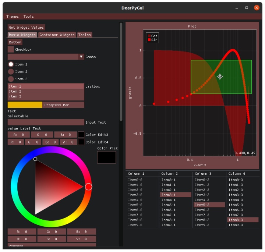Click the H value field under color wheel

click(22, 239)
